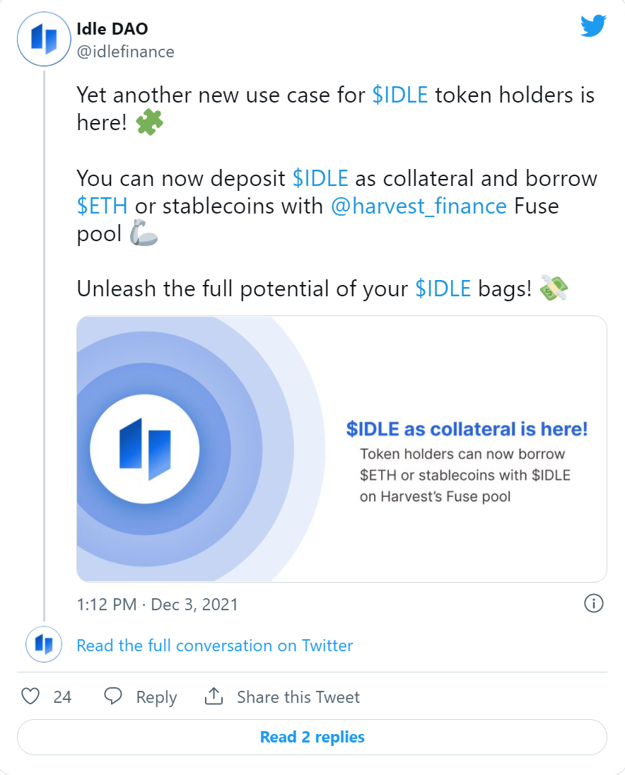Screen dimensions: 625x775
Task: Click the reply speech bubble icon
Action: (x=113, y=696)
